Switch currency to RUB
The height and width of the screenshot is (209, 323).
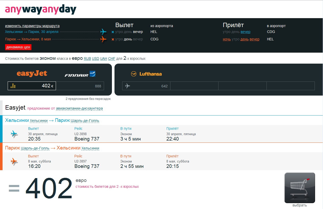click(x=87, y=59)
